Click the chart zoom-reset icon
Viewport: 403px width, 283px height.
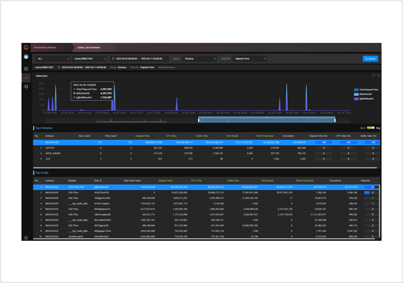coord(378,75)
